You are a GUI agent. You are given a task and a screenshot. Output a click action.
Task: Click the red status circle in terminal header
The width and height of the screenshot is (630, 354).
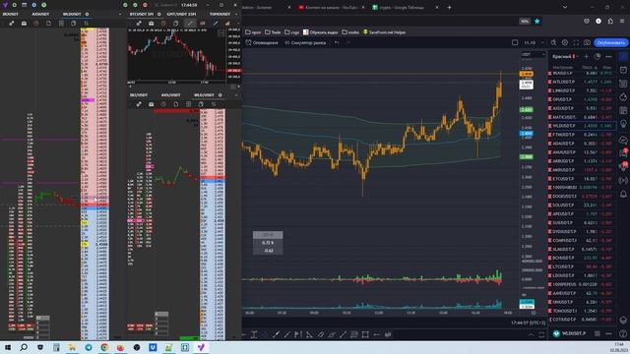point(145,5)
